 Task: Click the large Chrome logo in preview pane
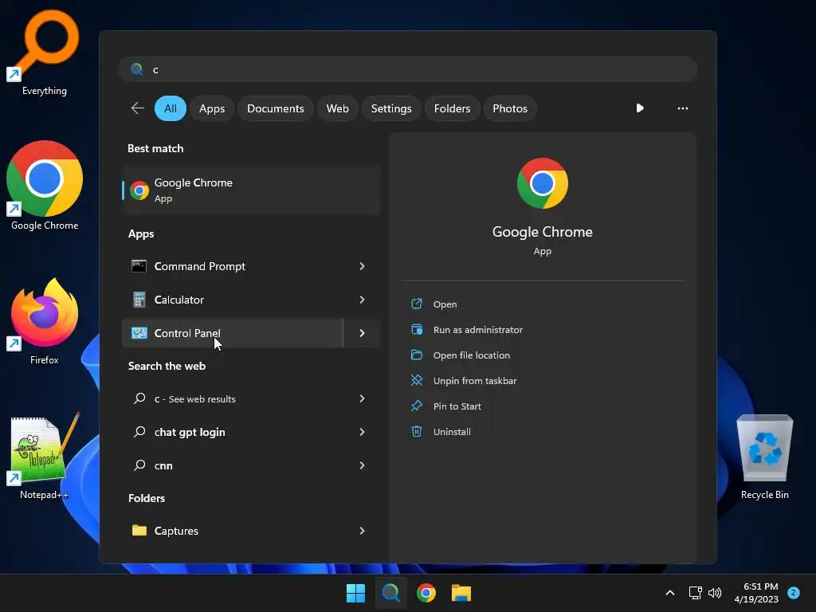coord(542,183)
